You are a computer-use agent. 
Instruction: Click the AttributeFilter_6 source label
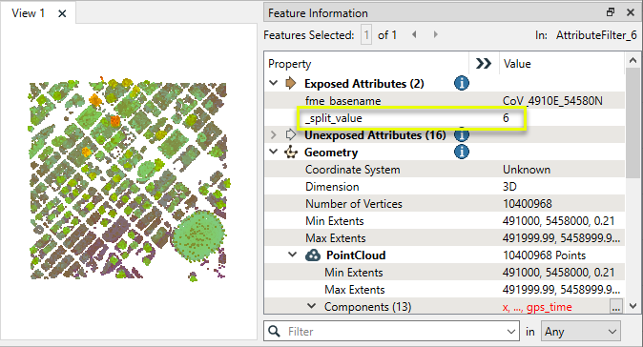click(596, 35)
